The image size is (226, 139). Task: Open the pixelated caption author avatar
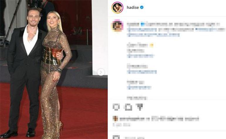point(117,26)
